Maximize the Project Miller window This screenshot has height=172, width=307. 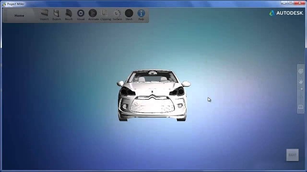coord(291,3)
